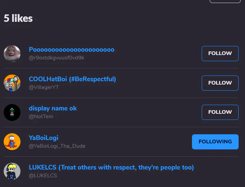The height and width of the screenshot is (187, 245).
Task: Click the @LUKELCS handle text
Action: pos(43,175)
